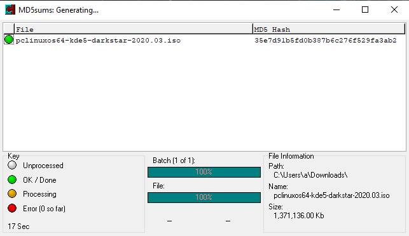The height and width of the screenshot is (236, 409).
Task: Close the MD5sums window
Action: pos(394,10)
